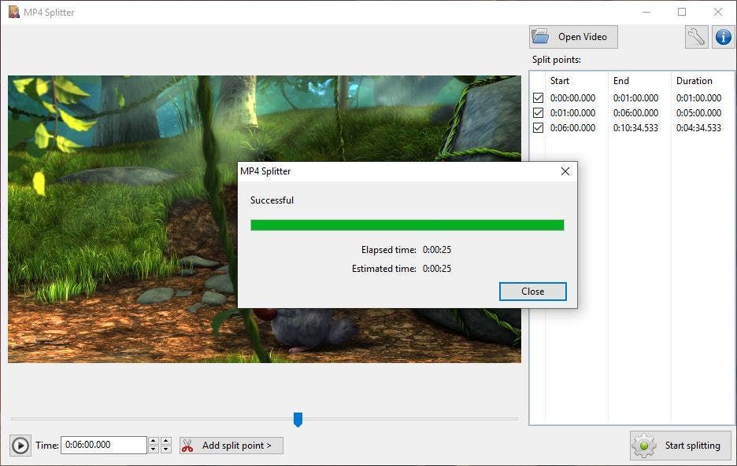
Task: Select the Start cell of the 0:04:34.533 duration row
Action: (572, 128)
